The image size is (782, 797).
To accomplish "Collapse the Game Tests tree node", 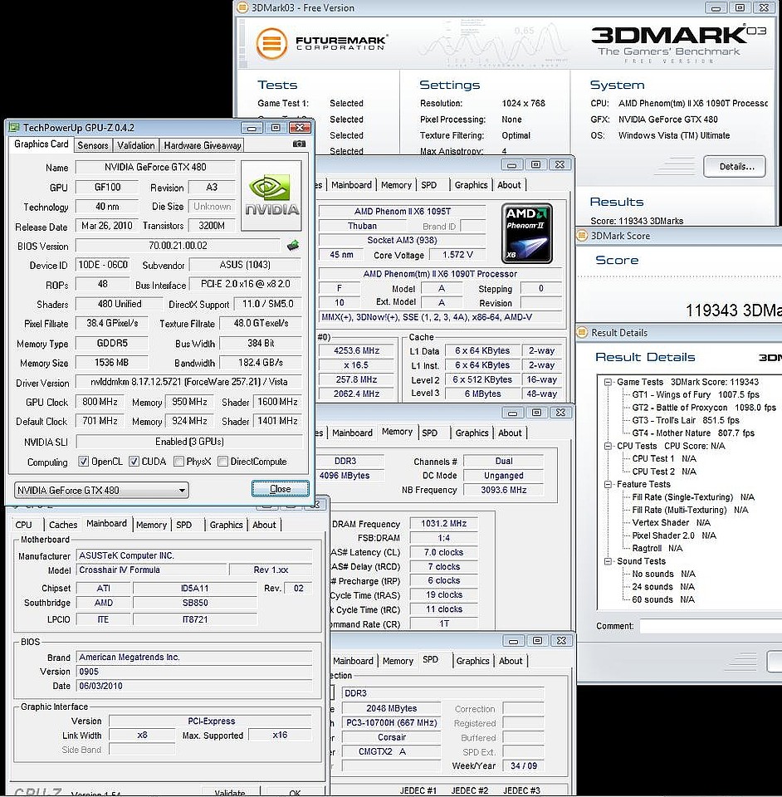I will click(607, 382).
